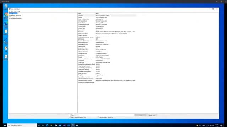
Task: Select the Total Physical Memory row
Action: 107,66
